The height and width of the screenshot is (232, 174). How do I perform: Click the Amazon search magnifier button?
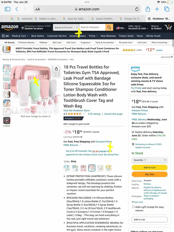point(109,27)
